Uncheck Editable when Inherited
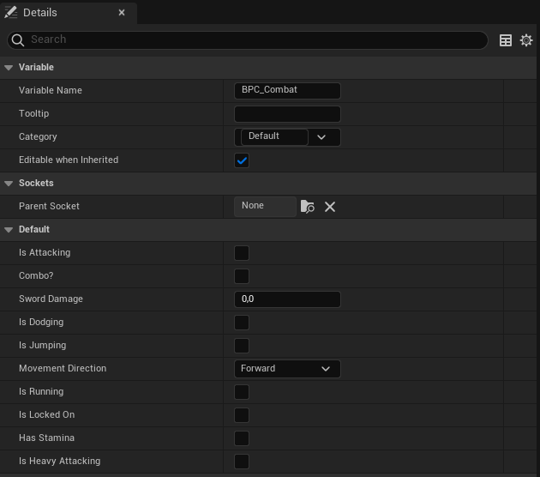The width and height of the screenshot is (540, 477). click(242, 160)
